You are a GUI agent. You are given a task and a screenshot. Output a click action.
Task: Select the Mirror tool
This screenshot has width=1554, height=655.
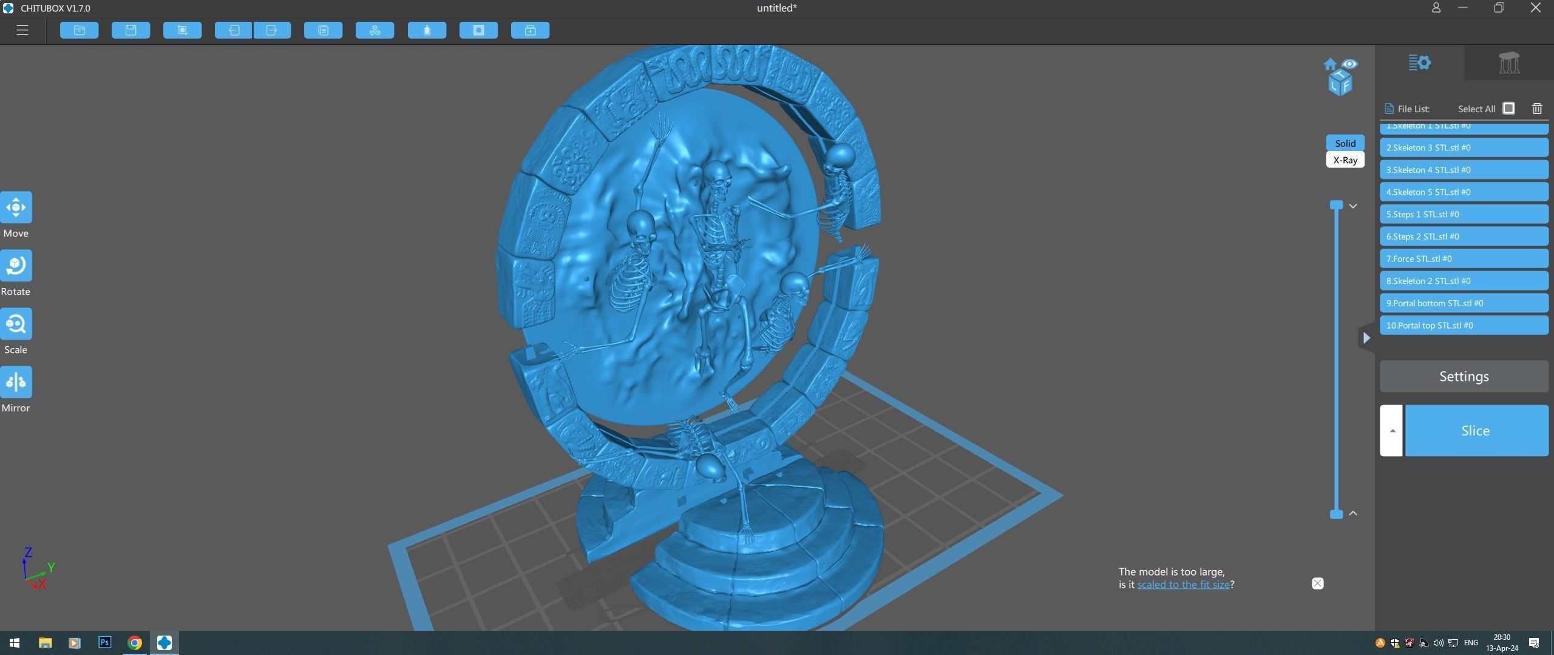click(16, 382)
